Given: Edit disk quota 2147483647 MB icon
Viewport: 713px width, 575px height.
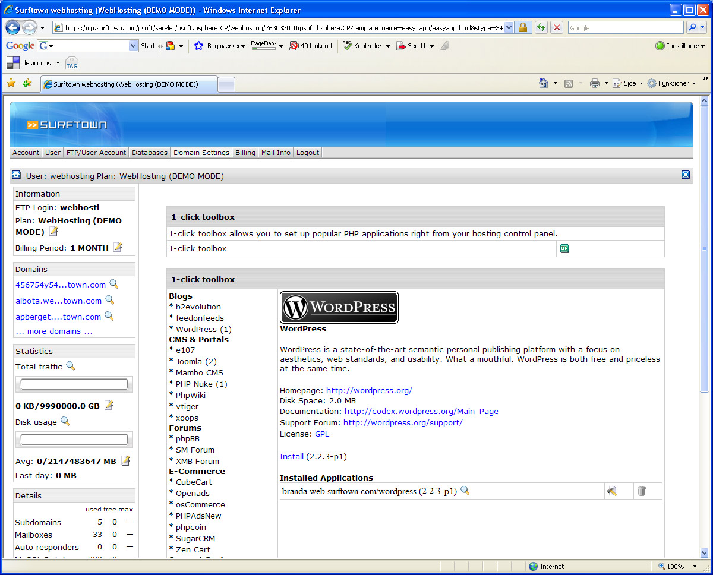Looking at the screenshot, I should pos(125,460).
